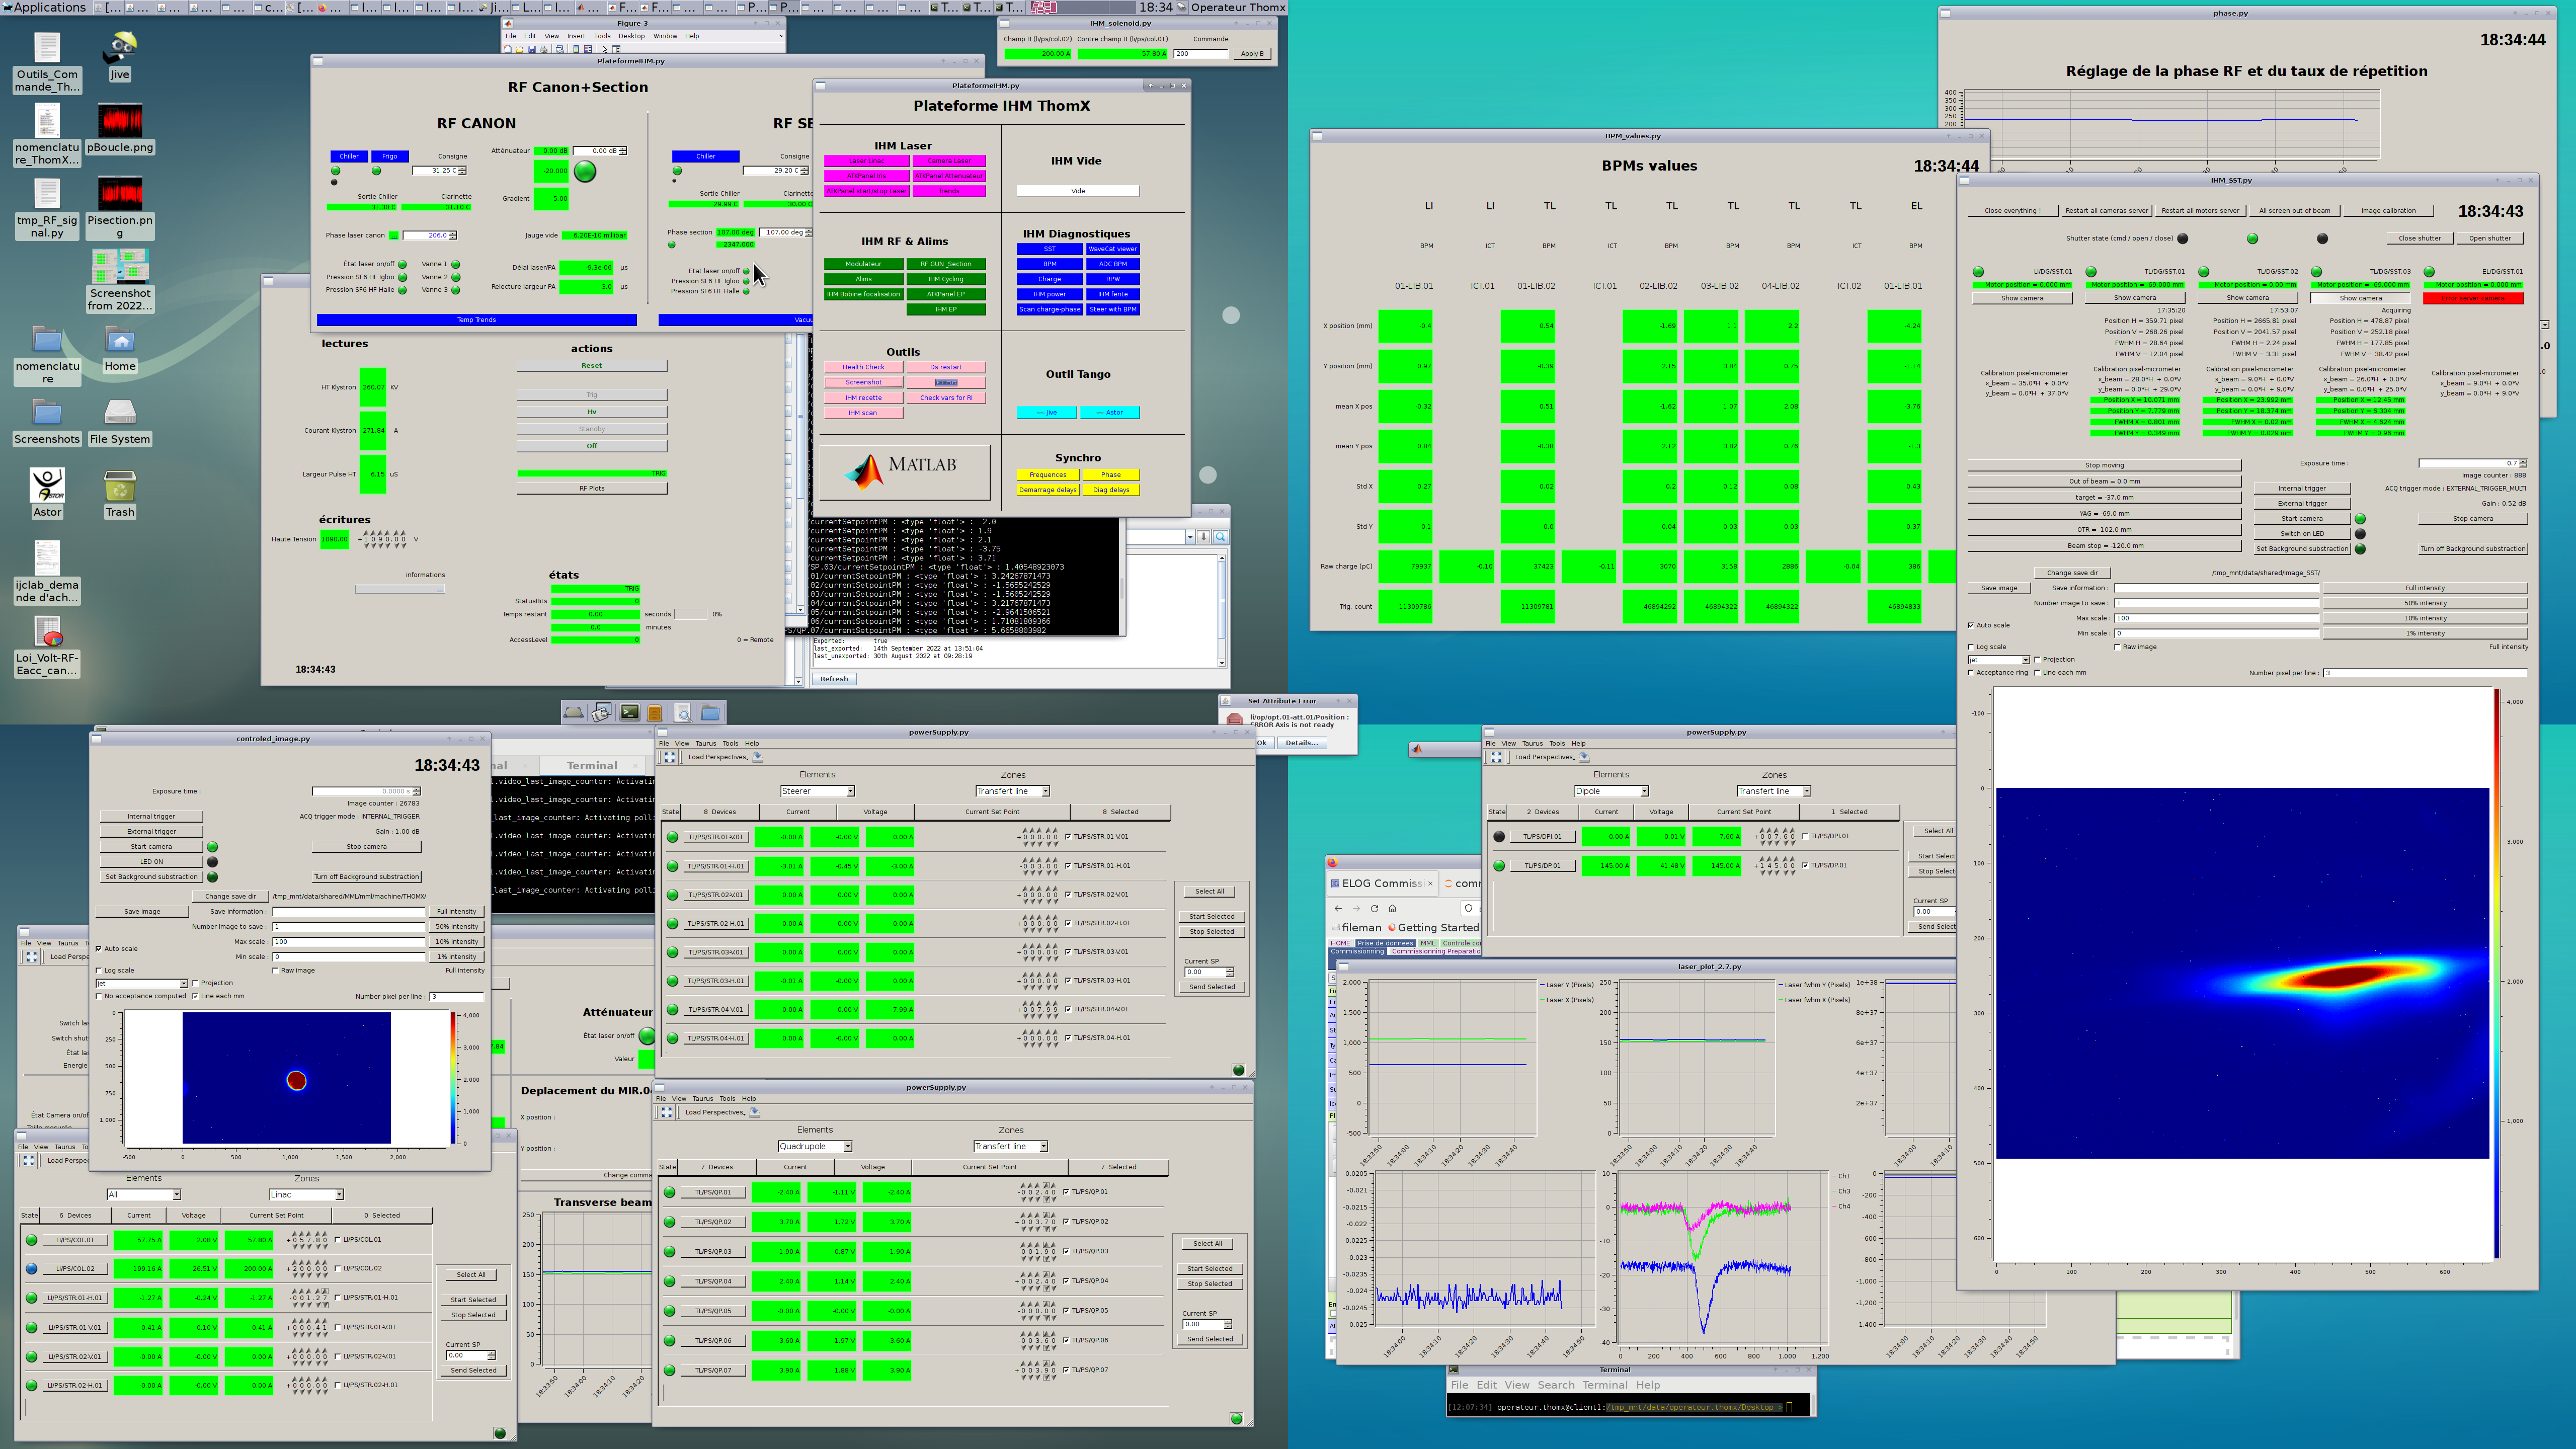Open the Jive desktop icon
This screenshot has height=1449, width=2576.
click(x=120, y=48)
